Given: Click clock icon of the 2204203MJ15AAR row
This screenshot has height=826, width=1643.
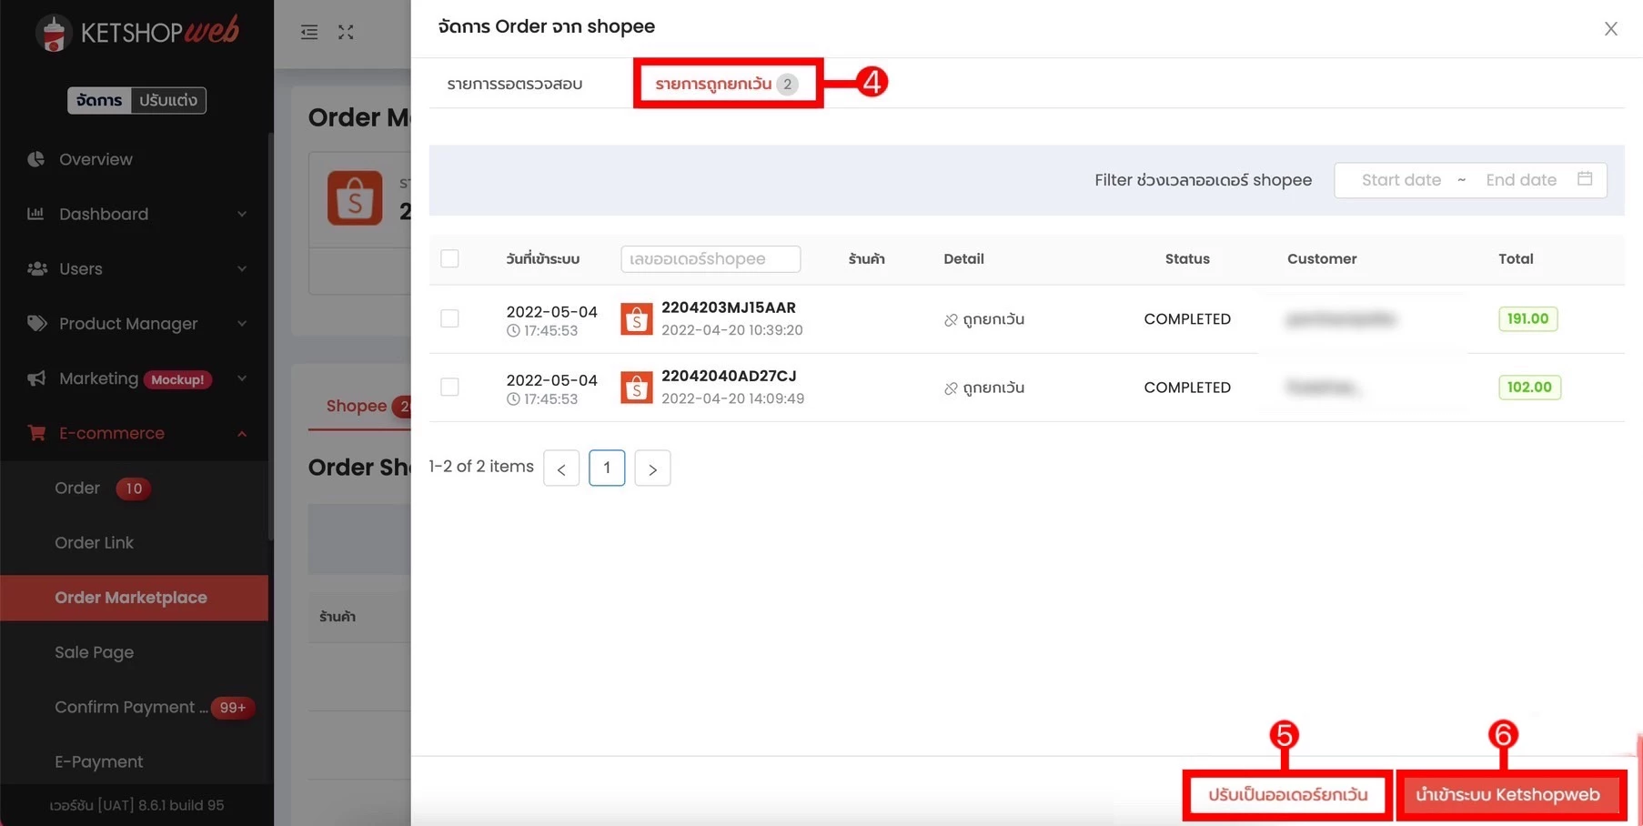Looking at the screenshot, I should [x=513, y=331].
